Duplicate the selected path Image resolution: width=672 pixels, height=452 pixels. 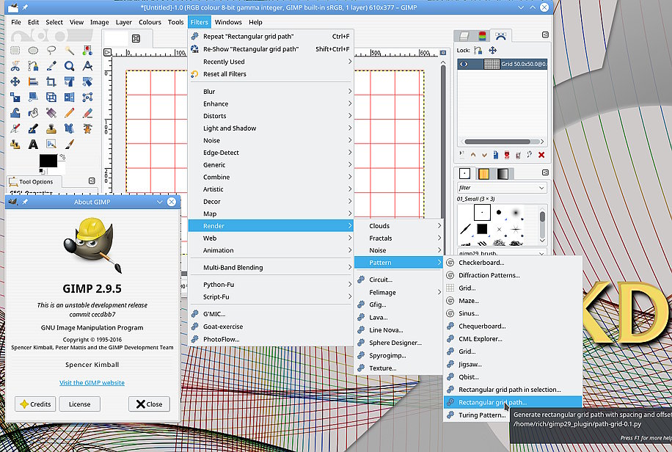(x=496, y=155)
